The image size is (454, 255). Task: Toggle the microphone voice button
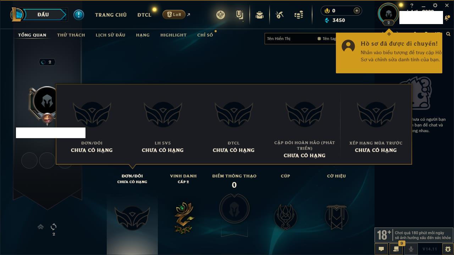tap(411, 249)
